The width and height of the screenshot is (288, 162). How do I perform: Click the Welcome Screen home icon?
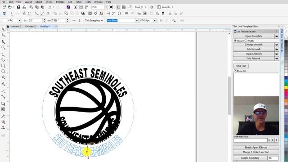pos(8,27)
